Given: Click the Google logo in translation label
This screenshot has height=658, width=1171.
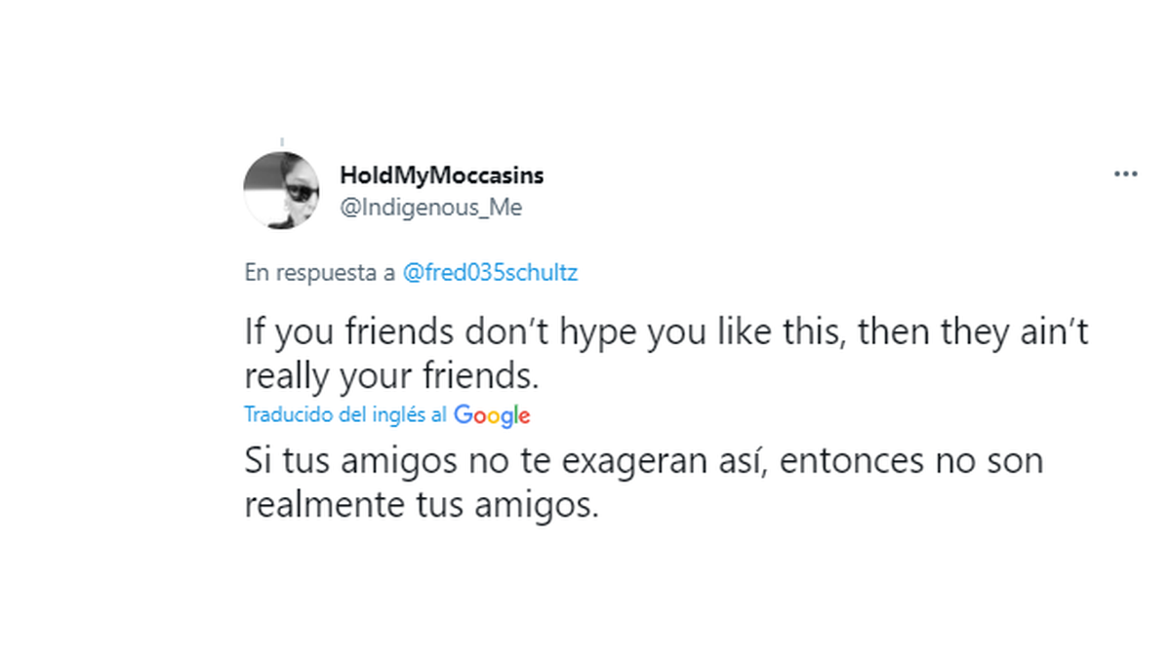Looking at the screenshot, I should pyautogui.click(x=492, y=415).
